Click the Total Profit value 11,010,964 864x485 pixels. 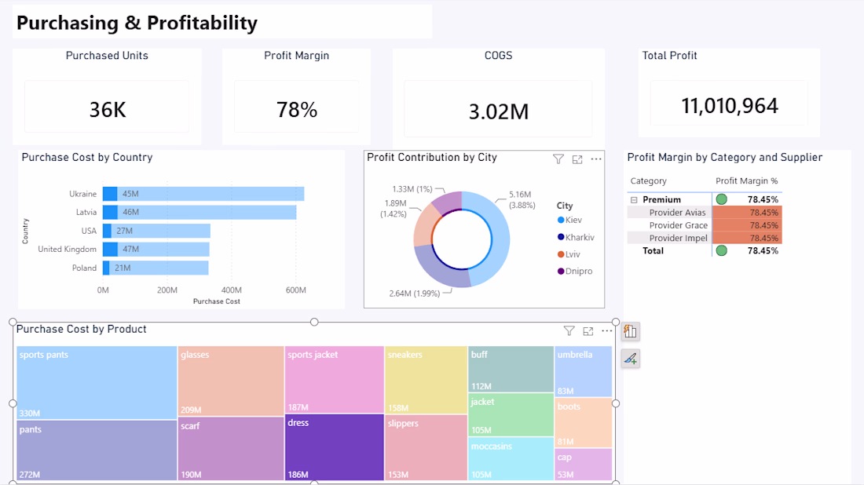730,106
